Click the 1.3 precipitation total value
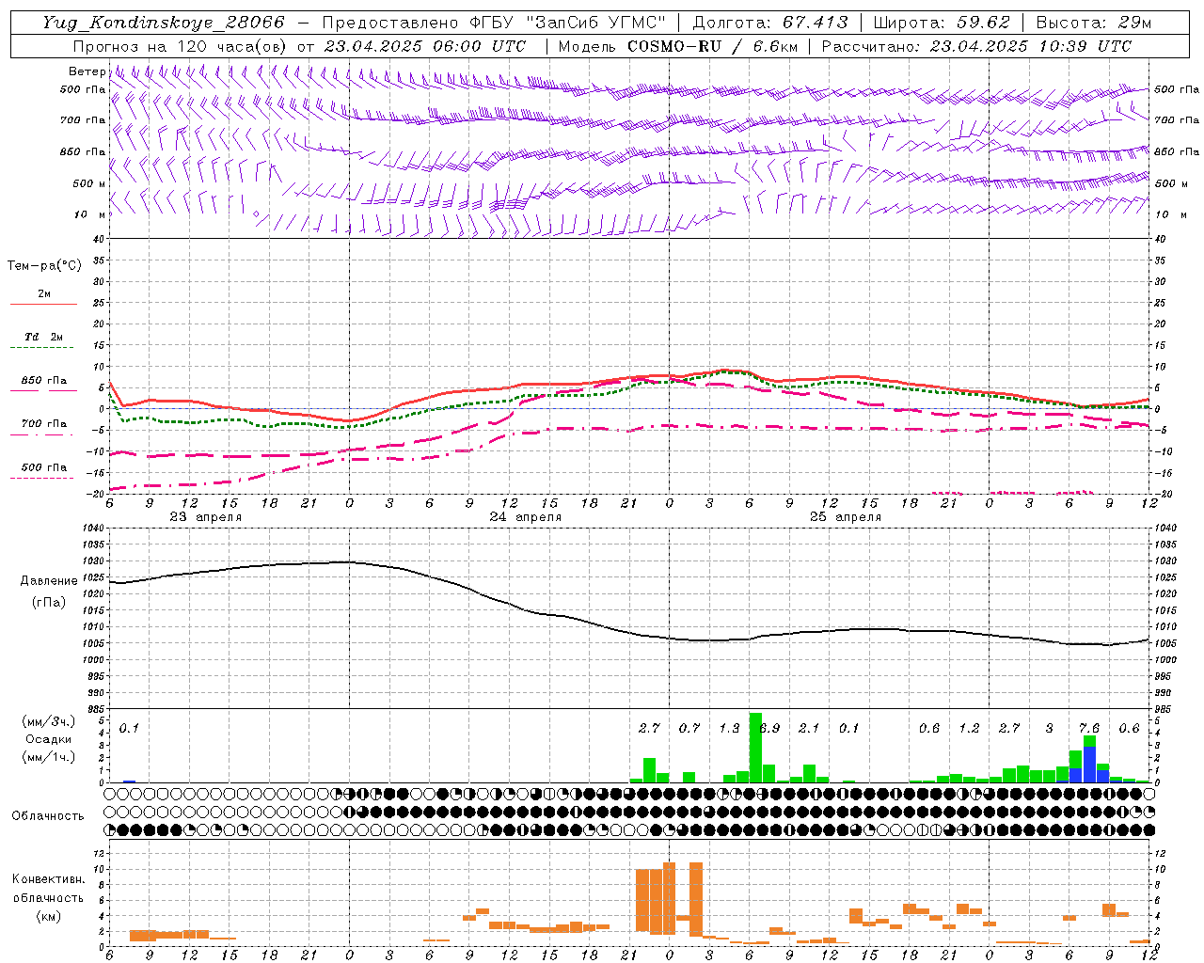 [x=729, y=729]
